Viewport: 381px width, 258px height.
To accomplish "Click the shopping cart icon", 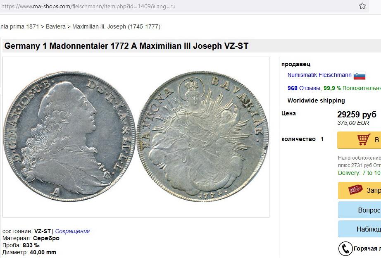I will click(364, 140).
